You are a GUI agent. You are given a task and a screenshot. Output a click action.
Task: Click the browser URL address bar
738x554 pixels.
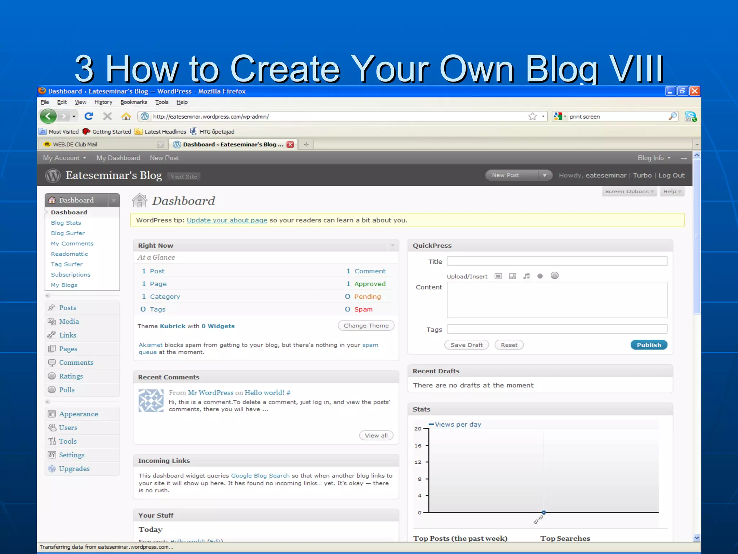tap(339, 116)
